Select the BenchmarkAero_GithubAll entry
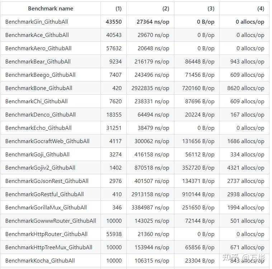 [38, 48]
